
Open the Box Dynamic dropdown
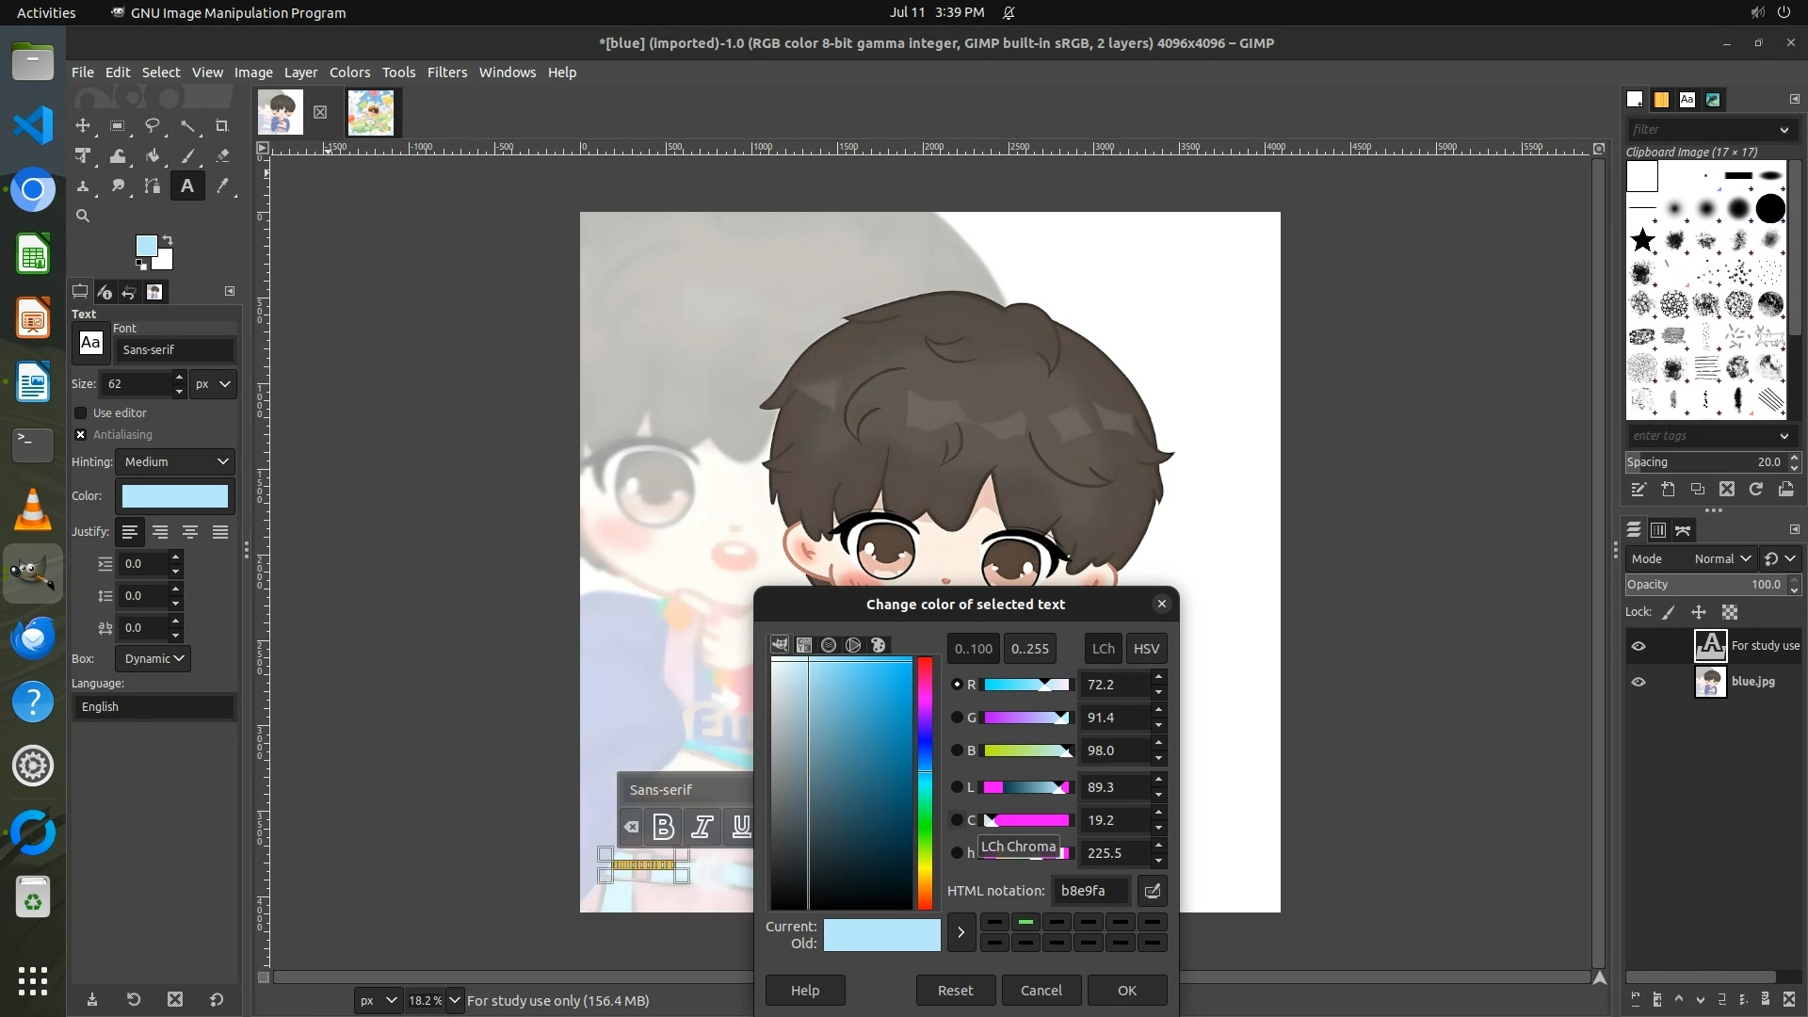pyautogui.click(x=153, y=658)
